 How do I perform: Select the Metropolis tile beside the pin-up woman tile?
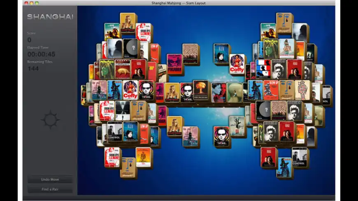[271, 48]
